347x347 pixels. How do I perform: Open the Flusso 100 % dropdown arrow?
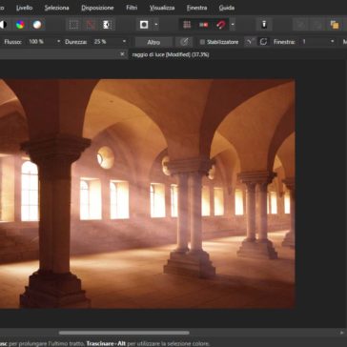[58, 42]
